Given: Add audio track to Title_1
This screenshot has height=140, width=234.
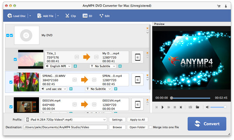Looking at the screenshot, I should coord(75,66).
